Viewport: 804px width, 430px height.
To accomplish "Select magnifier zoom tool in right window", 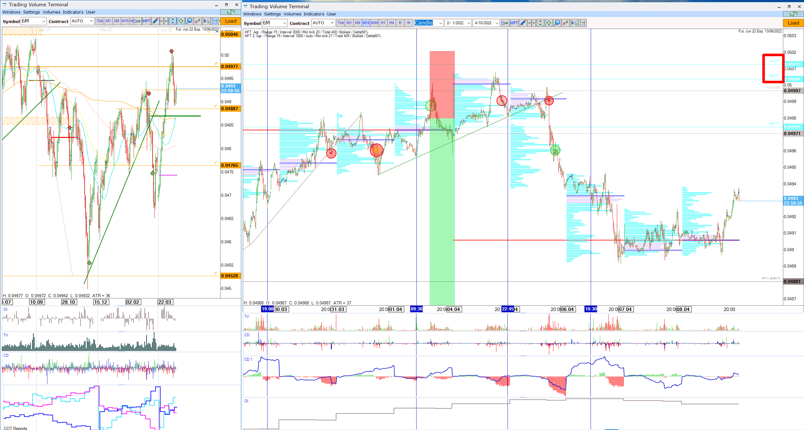I will tap(557, 23).
